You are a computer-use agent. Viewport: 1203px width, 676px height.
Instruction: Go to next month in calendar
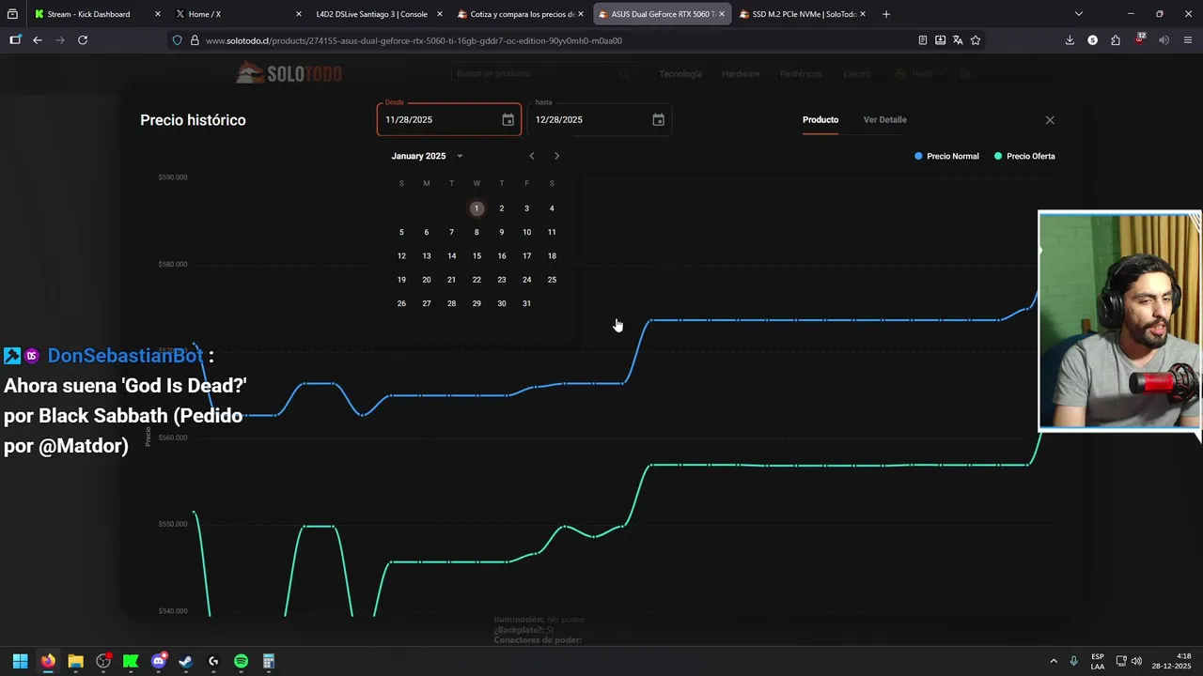pyautogui.click(x=556, y=156)
